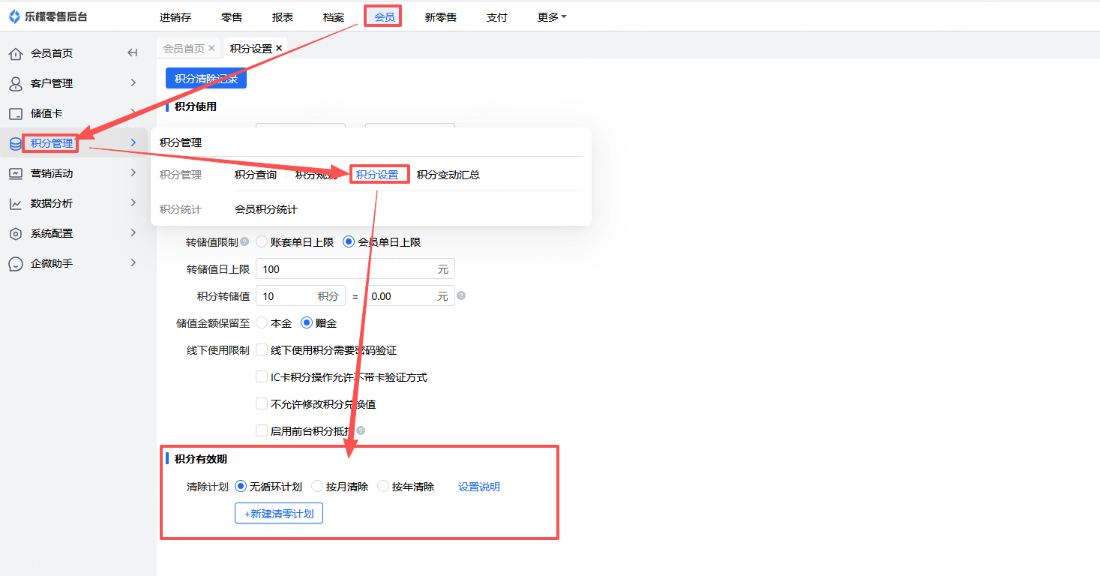Viewport: 1100px width, 576px height.
Task: Switch to the 会员首页 tab
Action: pos(184,48)
